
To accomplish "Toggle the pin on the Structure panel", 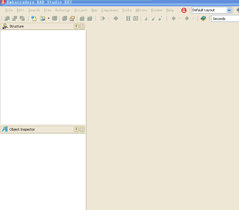I will coord(76,26).
